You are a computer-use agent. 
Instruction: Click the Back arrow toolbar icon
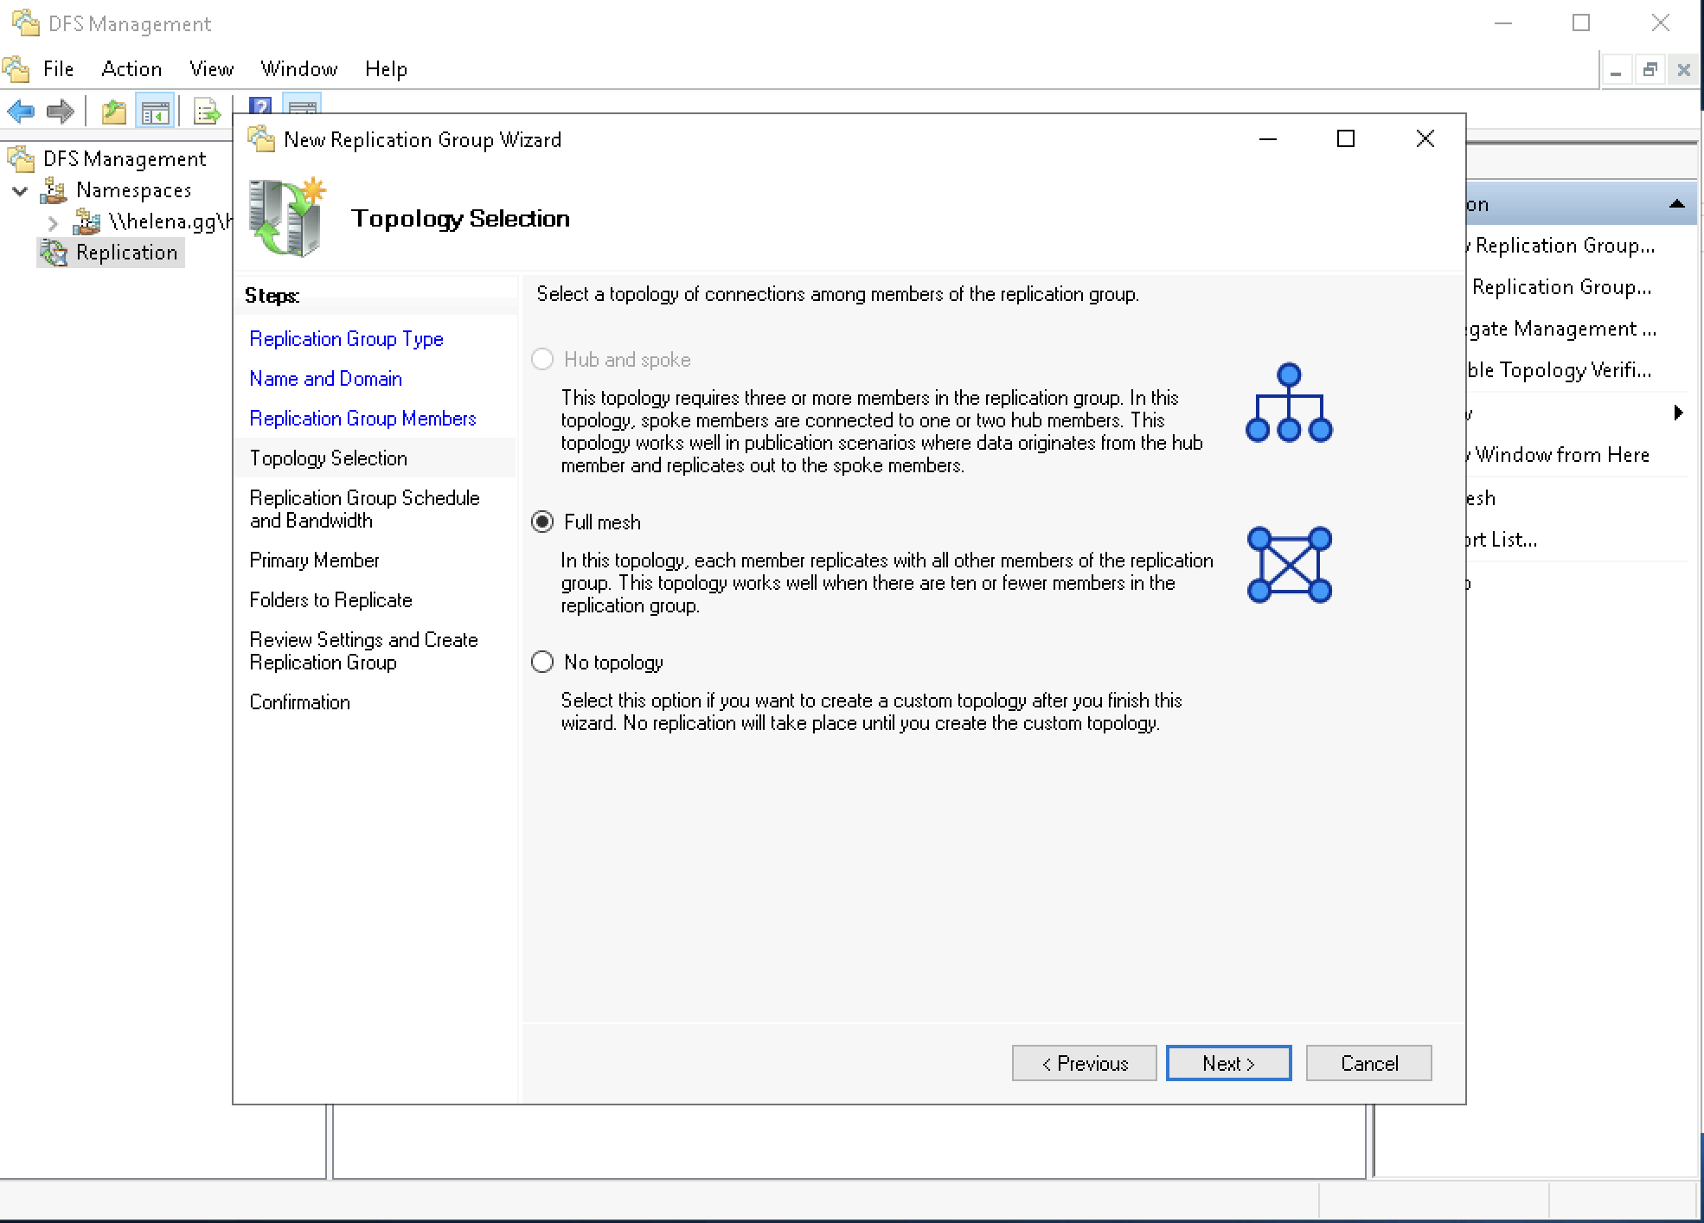click(21, 111)
